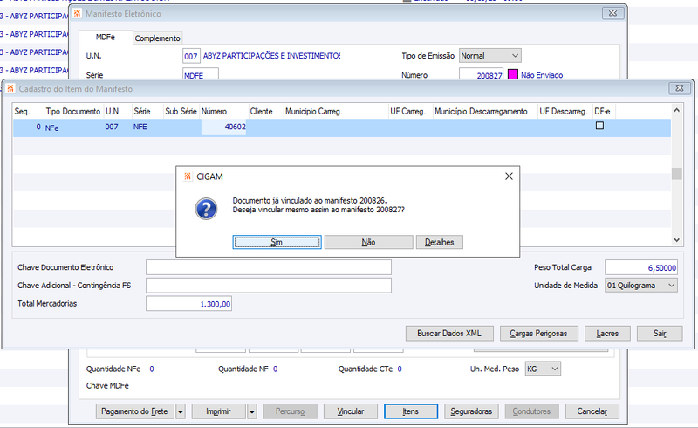Open Lacres
The height and width of the screenshot is (428, 698).
pos(607,333)
